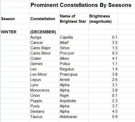Select the Constellation header cell
Screen dimensions: 135x122
click(x=44, y=19)
